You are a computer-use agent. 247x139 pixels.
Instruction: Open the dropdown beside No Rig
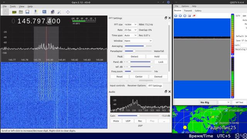(224, 102)
